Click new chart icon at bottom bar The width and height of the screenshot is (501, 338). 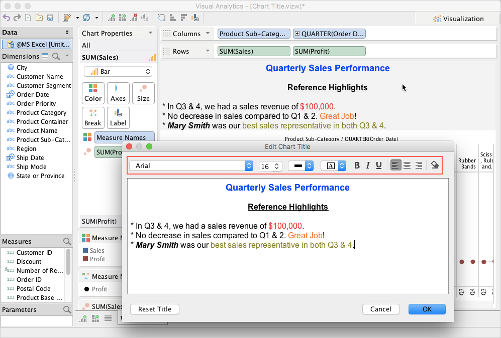(83, 318)
